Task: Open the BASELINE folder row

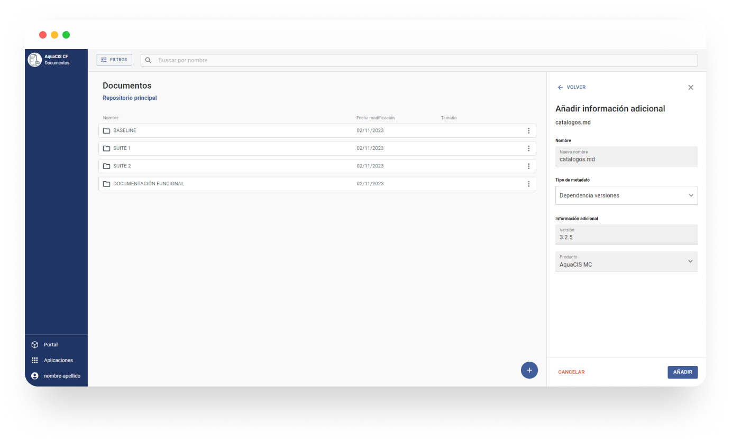Action: pyautogui.click(x=317, y=130)
